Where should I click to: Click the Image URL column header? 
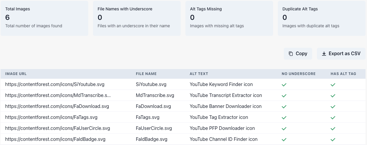pos(16,74)
